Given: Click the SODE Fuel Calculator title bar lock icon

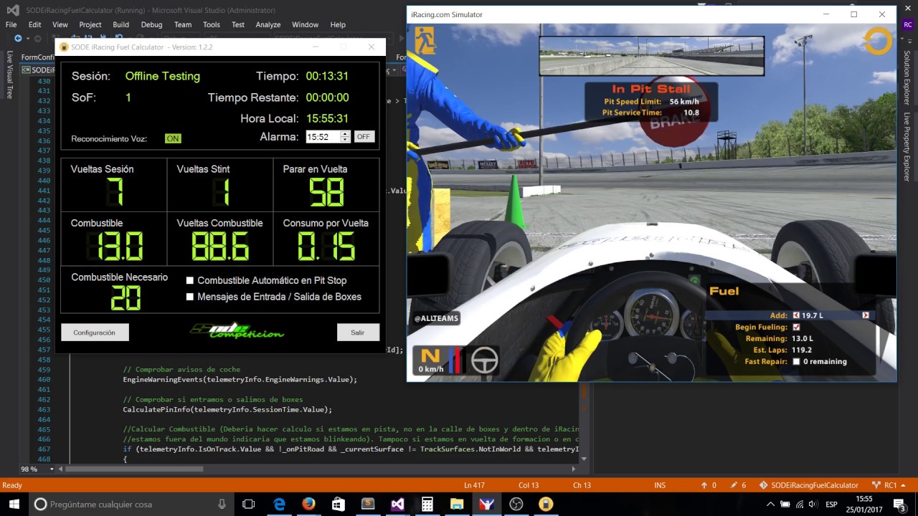Looking at the screenshot, I should [64, 47].
